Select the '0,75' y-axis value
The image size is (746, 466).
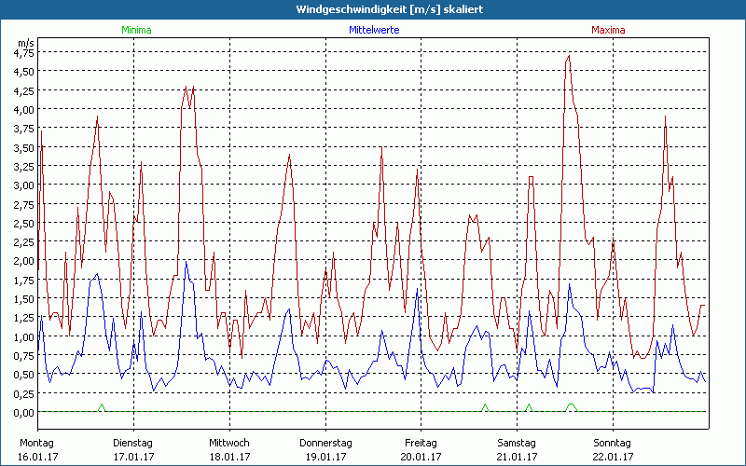coord(24,355)
